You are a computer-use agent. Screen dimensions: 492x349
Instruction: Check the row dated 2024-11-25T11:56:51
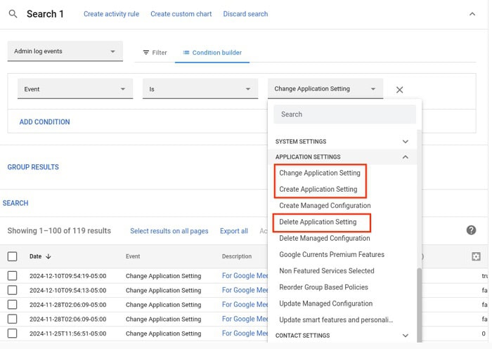click(12, 333)
